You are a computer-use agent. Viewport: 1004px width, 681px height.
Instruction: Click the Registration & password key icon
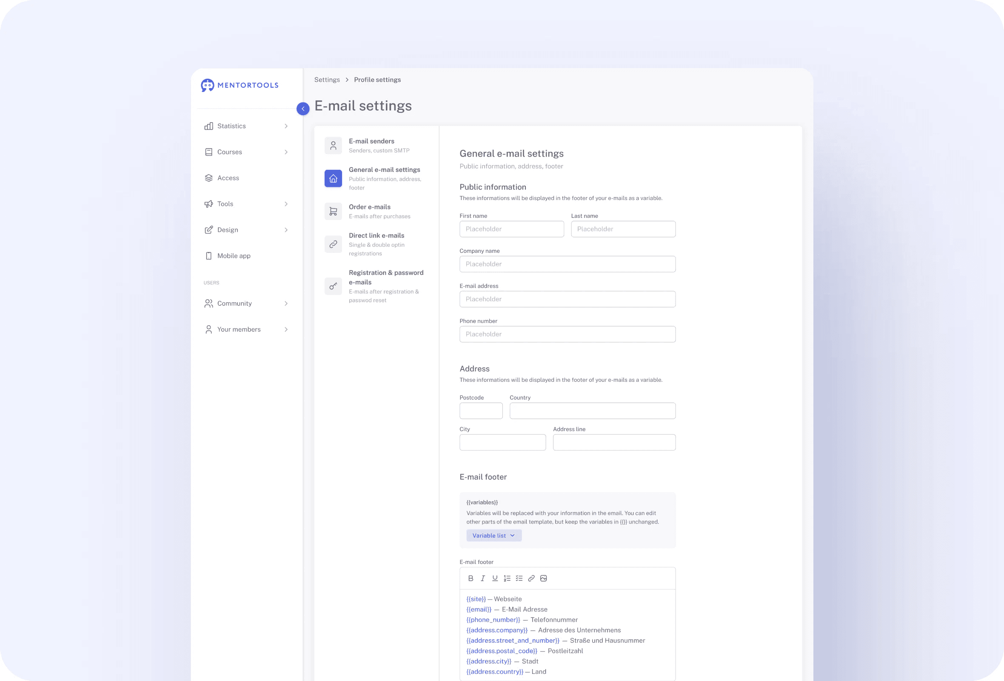tap(333, 286)
